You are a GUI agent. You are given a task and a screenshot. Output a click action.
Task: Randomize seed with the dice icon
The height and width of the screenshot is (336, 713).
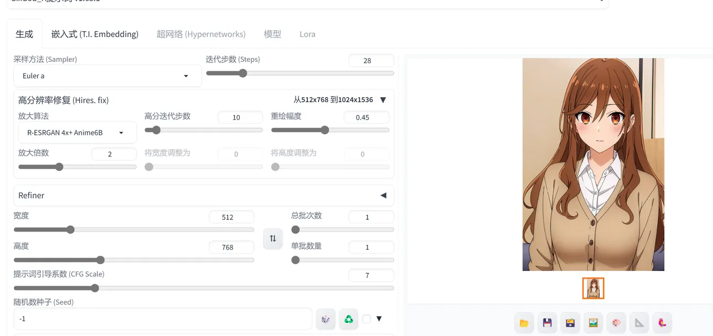[326, 319]
